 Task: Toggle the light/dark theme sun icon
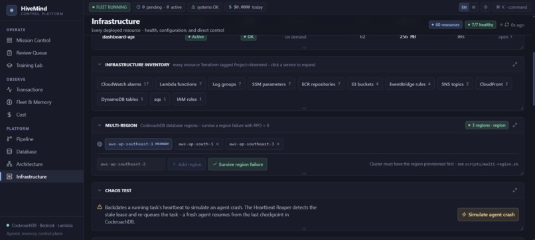(x=485, y=7)
